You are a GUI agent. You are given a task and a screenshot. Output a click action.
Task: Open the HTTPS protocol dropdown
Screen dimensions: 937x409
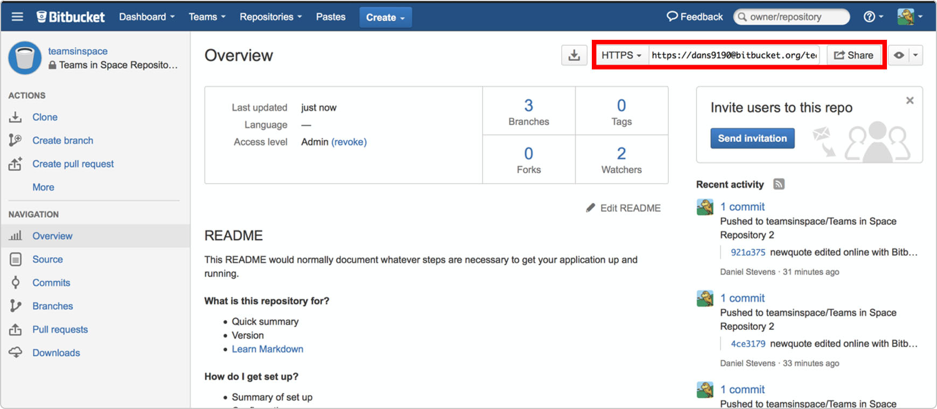point(621,55)
